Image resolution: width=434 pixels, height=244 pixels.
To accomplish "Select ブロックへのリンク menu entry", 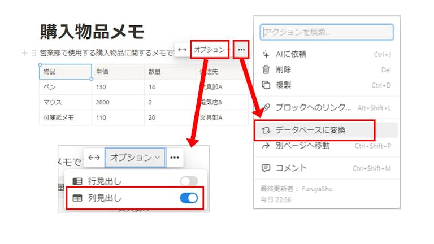I will coord(327,107).
